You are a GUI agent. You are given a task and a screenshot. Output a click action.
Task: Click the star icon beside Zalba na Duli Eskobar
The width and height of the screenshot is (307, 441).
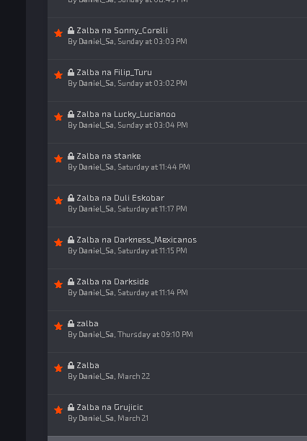[x=58, y=201]
